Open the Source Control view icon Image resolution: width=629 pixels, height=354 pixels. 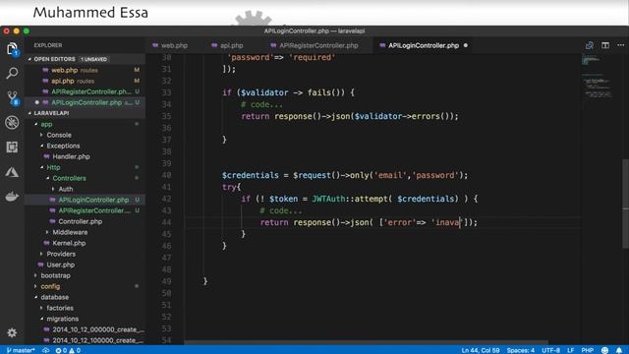pos(13,98)
